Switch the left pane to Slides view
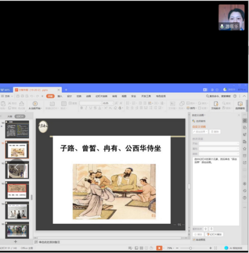This screenshot has height=253, width=249. coord(20,116)
